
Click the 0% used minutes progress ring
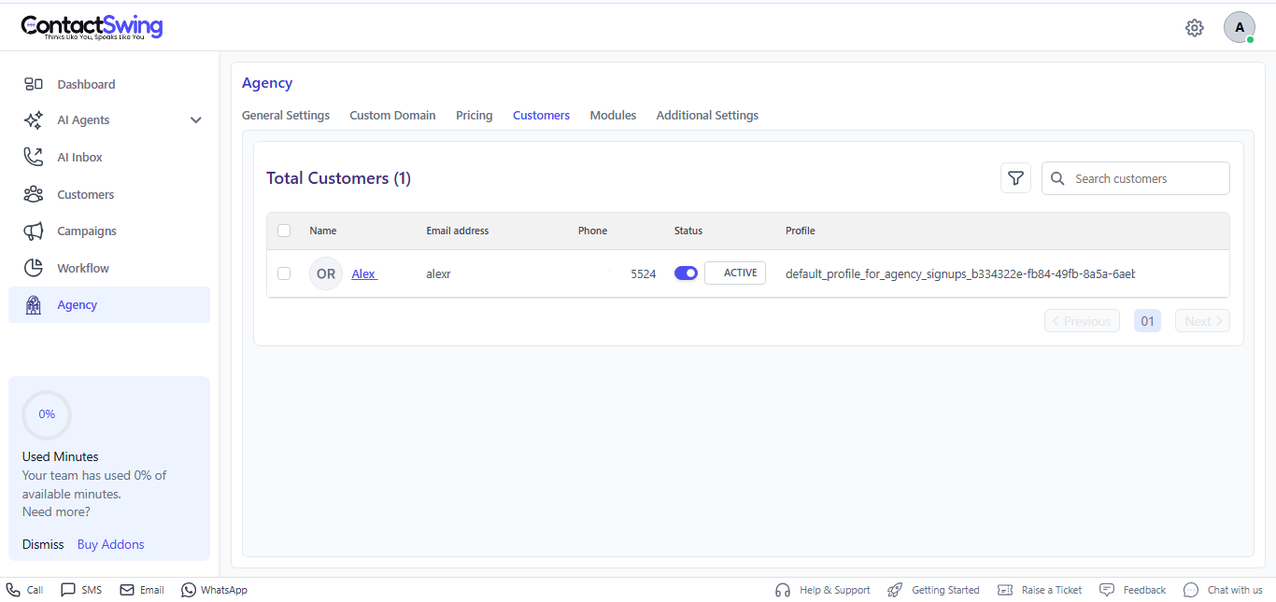pos(47,414)
